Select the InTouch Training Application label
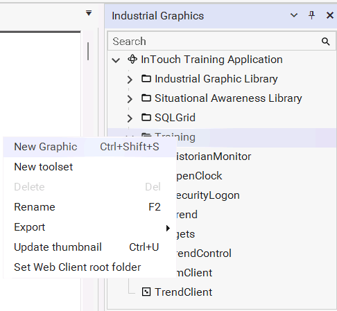Image resolution: width=337 pixels, height=311 pixels. coord(211,60)
